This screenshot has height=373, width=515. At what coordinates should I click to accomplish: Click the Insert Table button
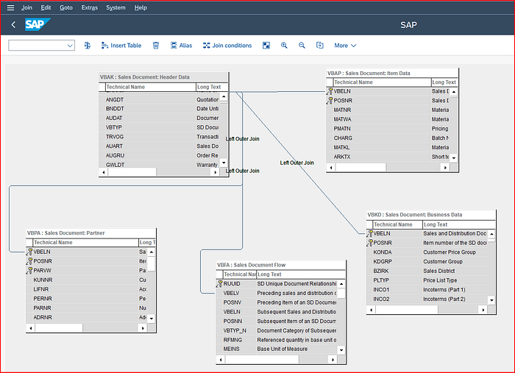121,46
